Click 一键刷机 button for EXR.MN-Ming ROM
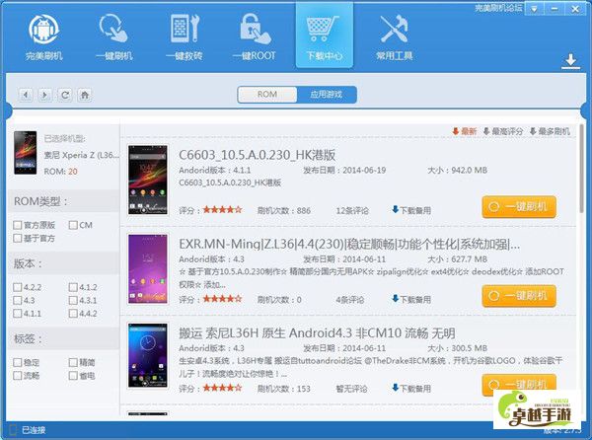 [519, 296]
